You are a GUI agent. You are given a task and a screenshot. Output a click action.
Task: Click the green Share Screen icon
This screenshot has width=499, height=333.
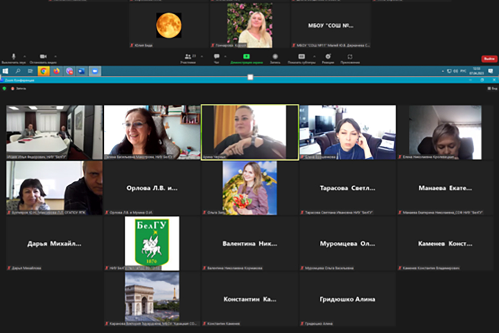(247, 56)
